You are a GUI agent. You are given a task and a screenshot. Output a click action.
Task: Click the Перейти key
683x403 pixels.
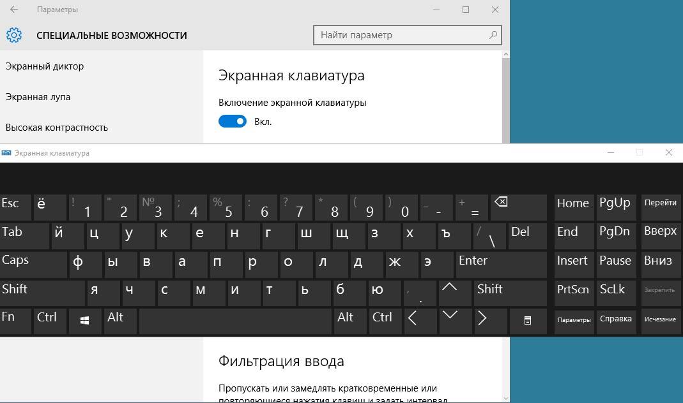(661, 207)
